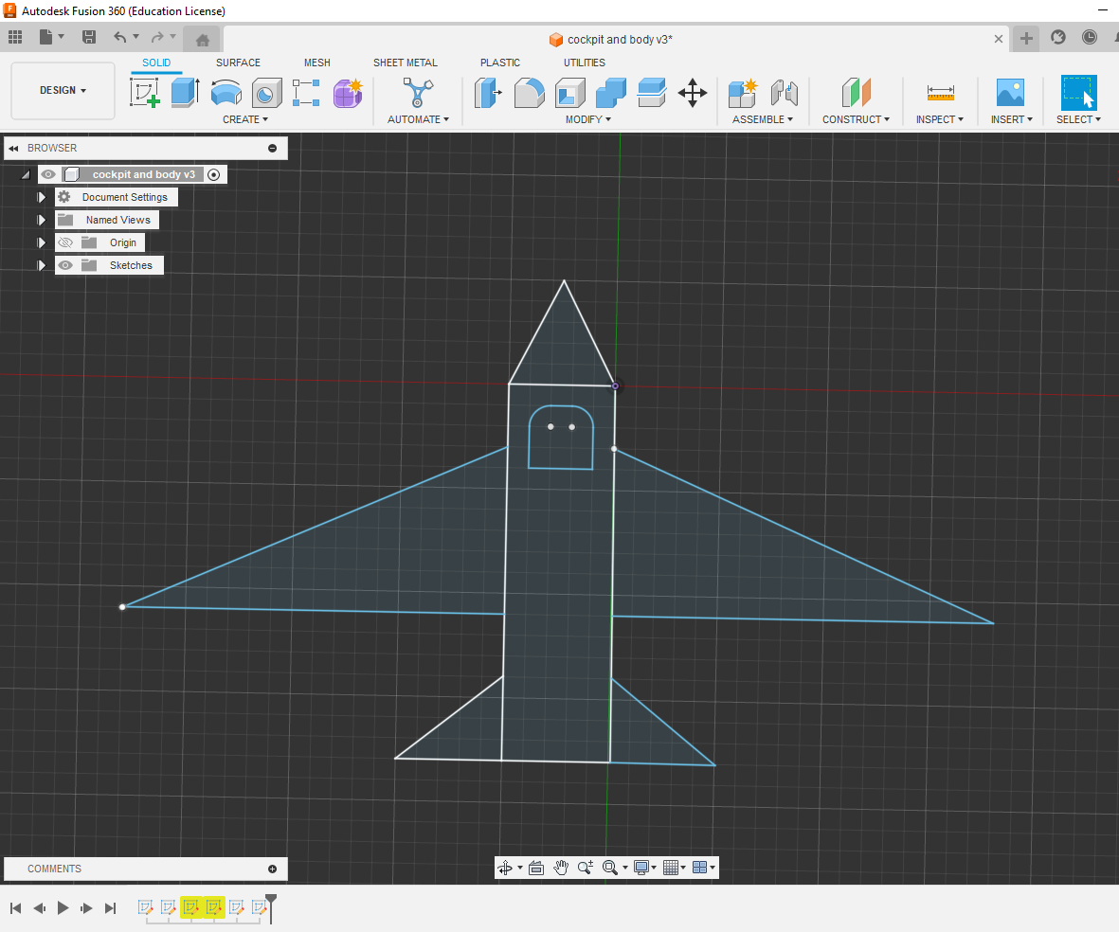
Task: Select the Fillet tool in Modify group
Action: (529, 93)
